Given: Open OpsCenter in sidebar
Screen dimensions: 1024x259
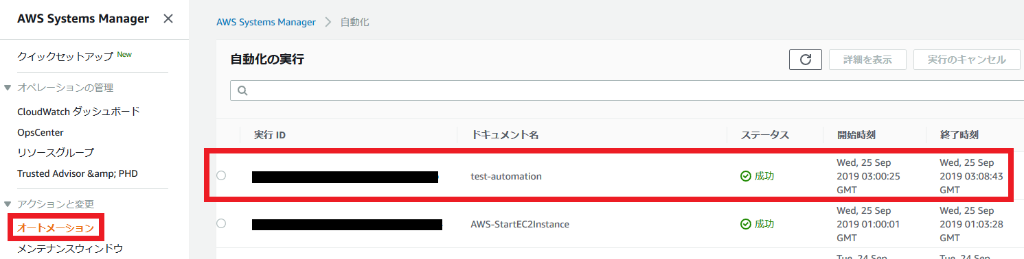Looking at the screenshot, I should (41, 132).
